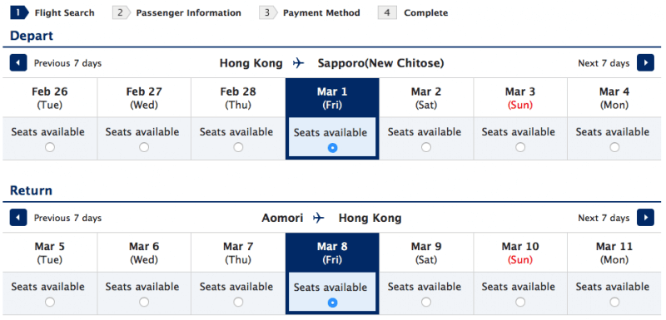This screenshot has width=666, height=320.
Task: Select Mar 2 departure radio button
Action: click(426, 147)
